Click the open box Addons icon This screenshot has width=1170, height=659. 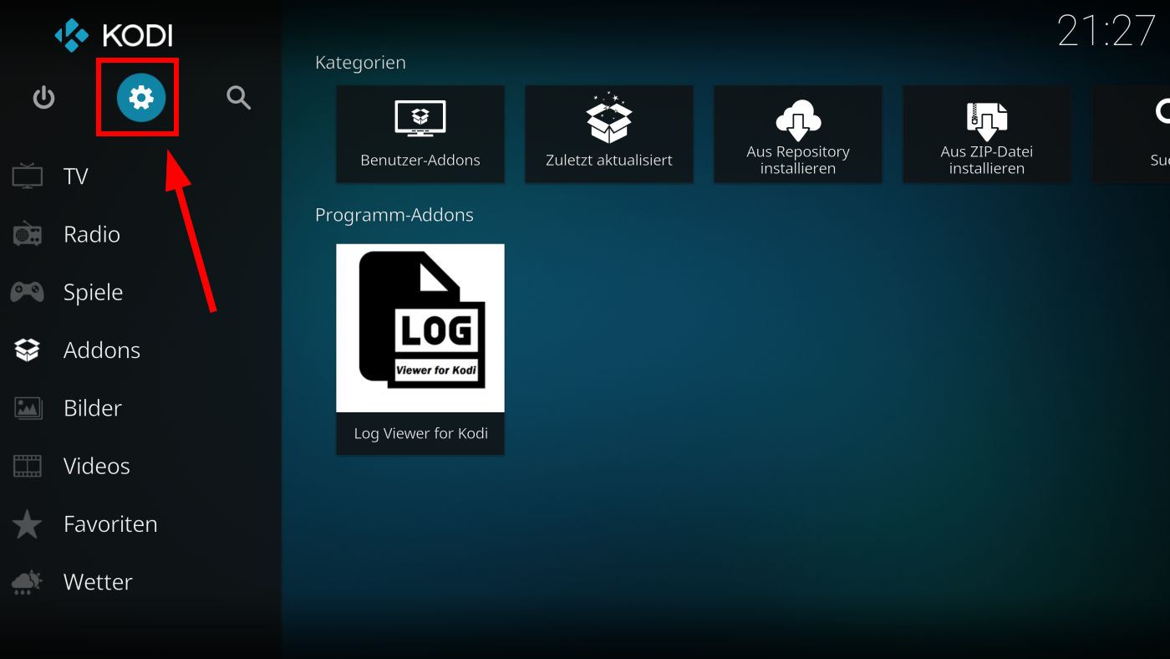[27, 350]
